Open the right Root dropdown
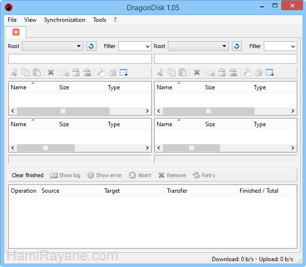Image resolution: width=306 pixels, height=267 pixels. pos(198,46)
